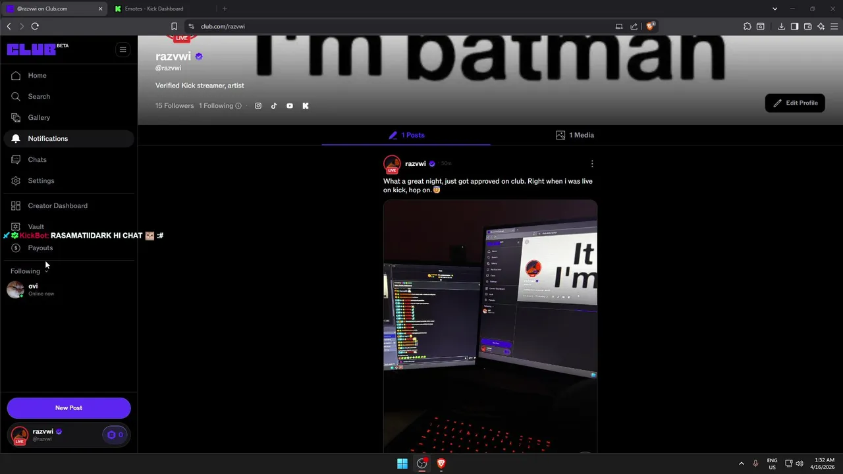The width and height of the screenshot is (843, 474).
Task: Open the post options three-dot menu
Action: 592,164
